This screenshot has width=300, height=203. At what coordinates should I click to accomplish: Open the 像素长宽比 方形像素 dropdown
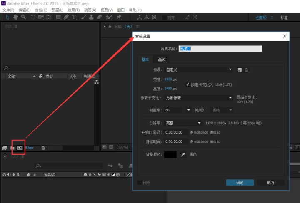pos(199,98)
